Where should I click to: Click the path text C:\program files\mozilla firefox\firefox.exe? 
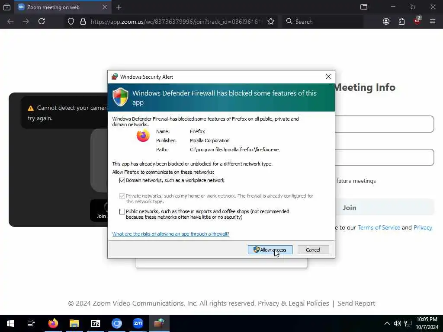(x=234, y=150)
